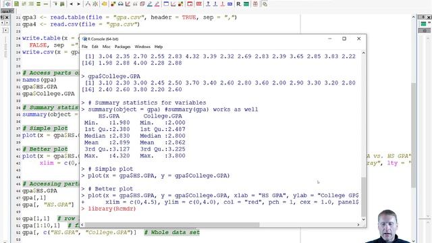Screen dimensions: 432x243
Task: Switch to the gpa.R editor tab
Action: [7, 11]
